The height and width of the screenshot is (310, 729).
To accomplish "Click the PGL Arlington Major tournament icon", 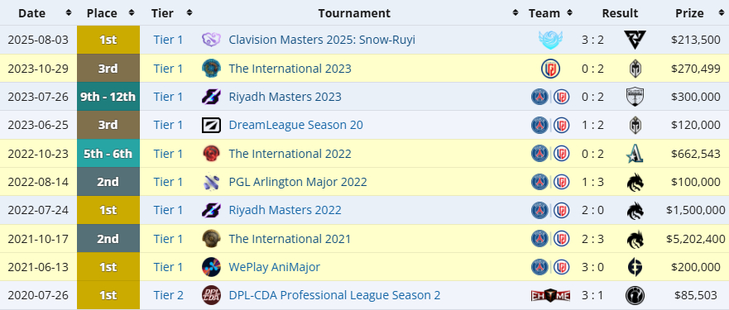I will tap(211, 182).
